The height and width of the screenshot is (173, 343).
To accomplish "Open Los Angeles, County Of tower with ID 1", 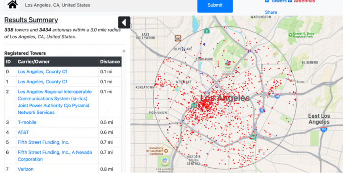I will [42, 82].
